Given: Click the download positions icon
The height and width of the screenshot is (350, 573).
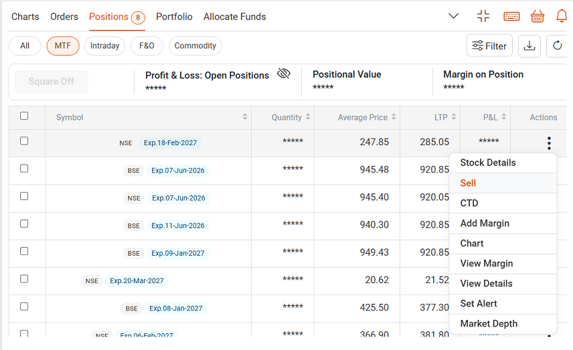Looking at the screenshot, I should [x=529, y=46].
